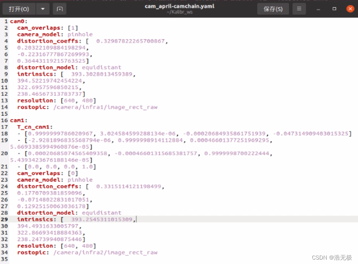Click matrix value 0.9999999786020967 on line 18
Viewport: 358px width, 264px height.
[60, 134]
